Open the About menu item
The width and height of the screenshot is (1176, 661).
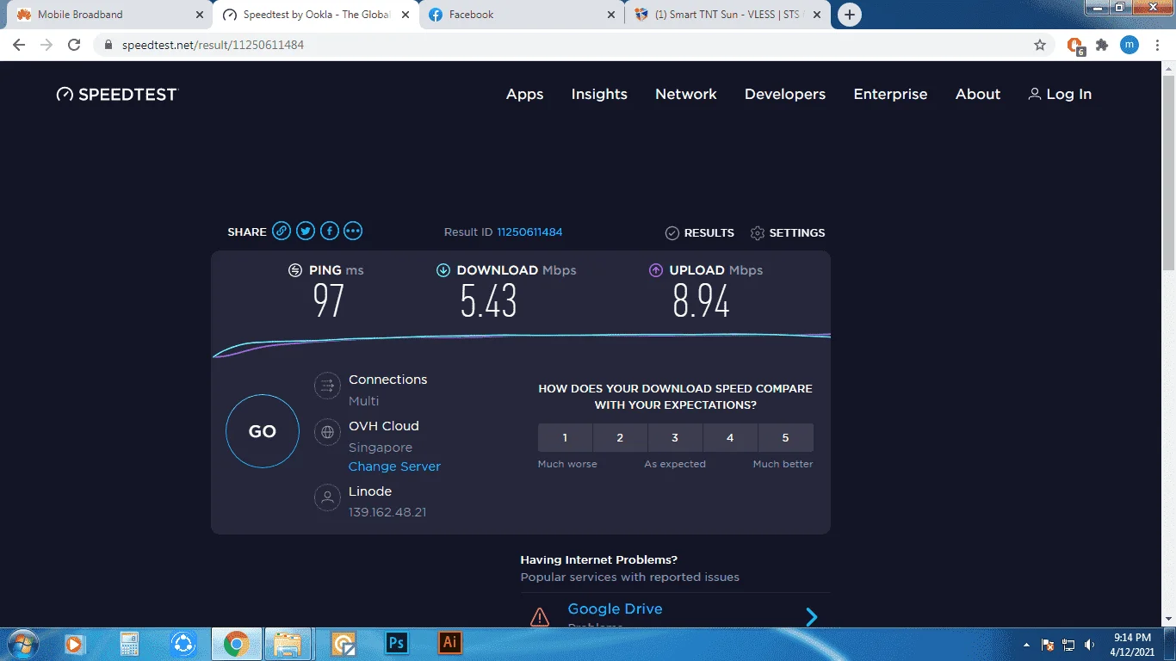(978, 95)
